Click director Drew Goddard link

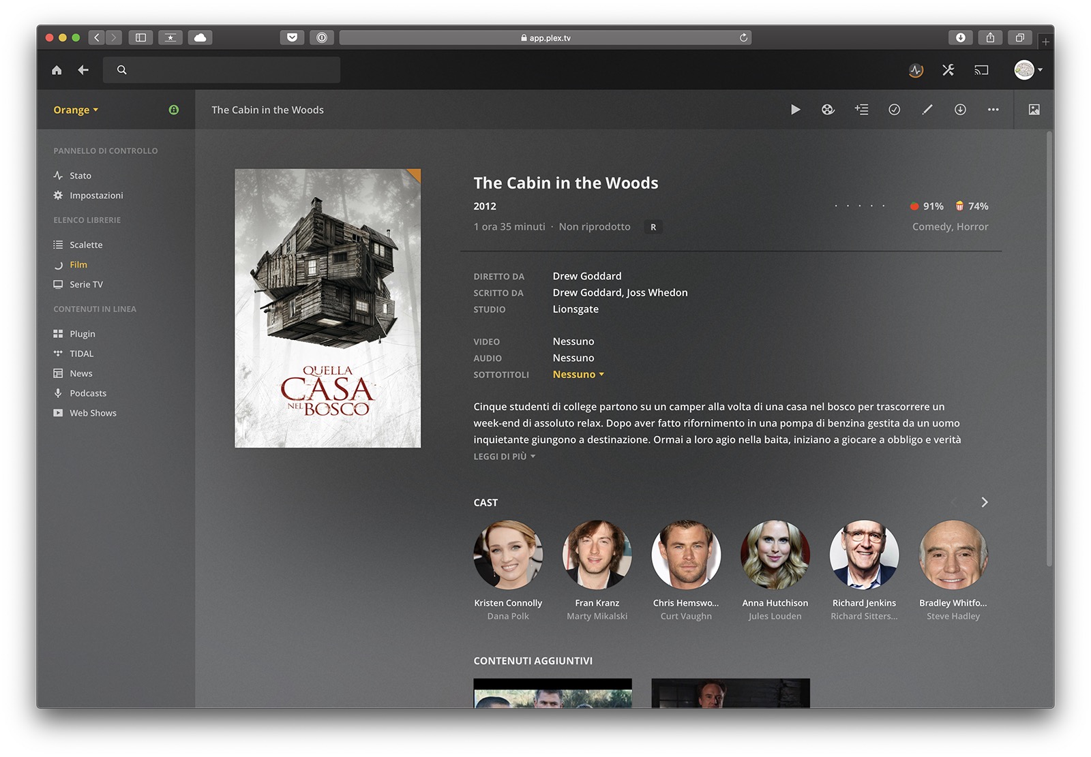pyautogui.click(x=587, y=276)
